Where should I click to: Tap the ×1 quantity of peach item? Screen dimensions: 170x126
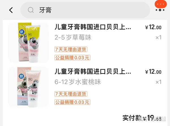click(x=158, y=82)
